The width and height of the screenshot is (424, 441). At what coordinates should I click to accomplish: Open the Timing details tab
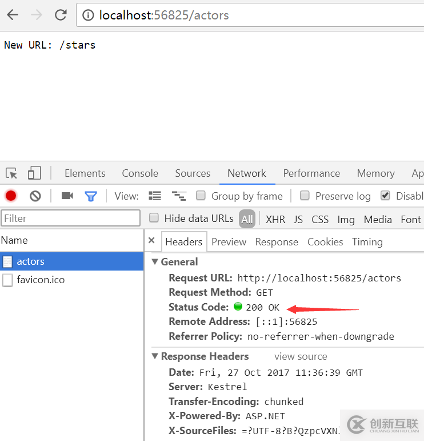coord(367,242)
